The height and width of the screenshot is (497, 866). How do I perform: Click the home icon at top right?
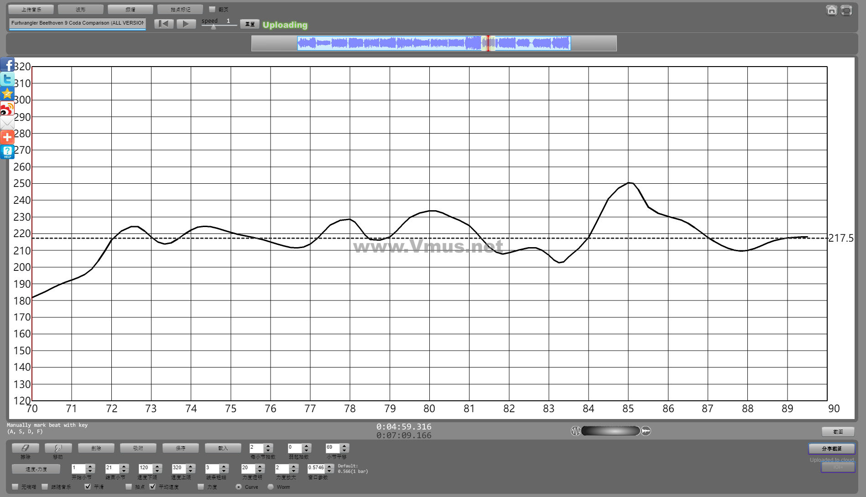pyautogui.click(x=831, y=10)
